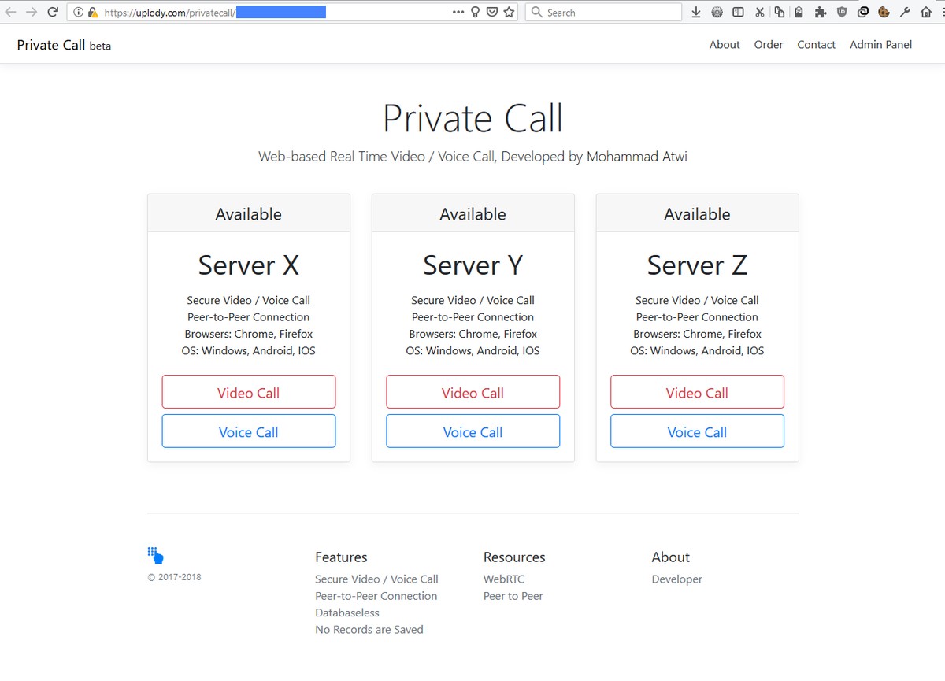Open footer link Peer-to-Peer Connection
Image resolution: width=945 pixels, height=681 pixels.
click(376, 596)
